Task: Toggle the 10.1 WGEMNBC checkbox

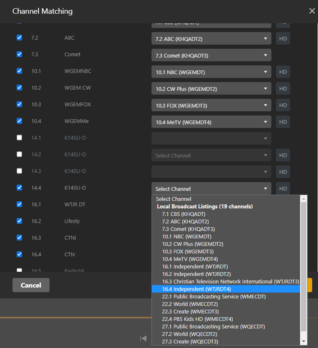Action: 20,71
